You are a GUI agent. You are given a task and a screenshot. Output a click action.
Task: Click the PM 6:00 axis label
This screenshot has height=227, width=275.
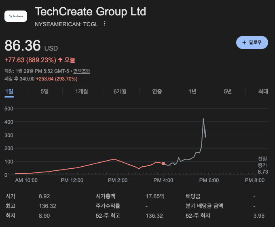click(x=209, y=180)
